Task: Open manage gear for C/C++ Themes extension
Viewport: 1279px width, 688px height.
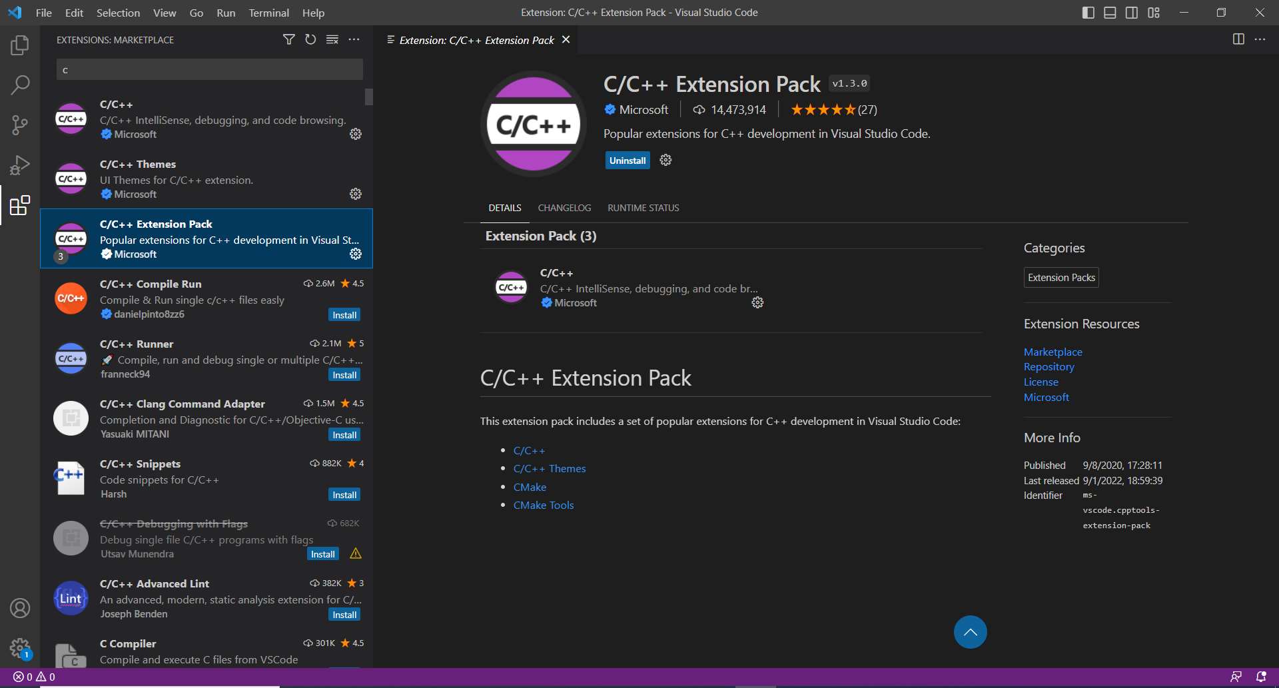Action: tap(356, 194)
